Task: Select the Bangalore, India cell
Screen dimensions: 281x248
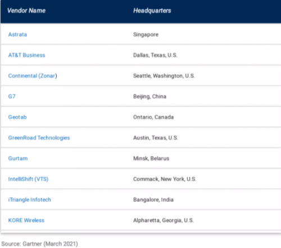Action: pyautogui.click(x=153, y=200)
